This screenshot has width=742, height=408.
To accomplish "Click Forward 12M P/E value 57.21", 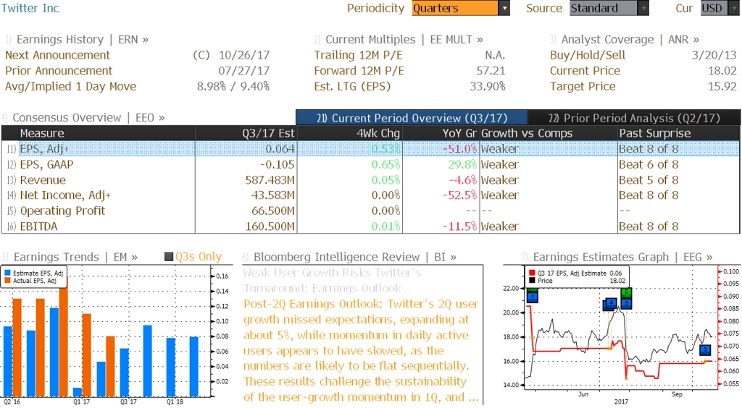I will (491, 71).
